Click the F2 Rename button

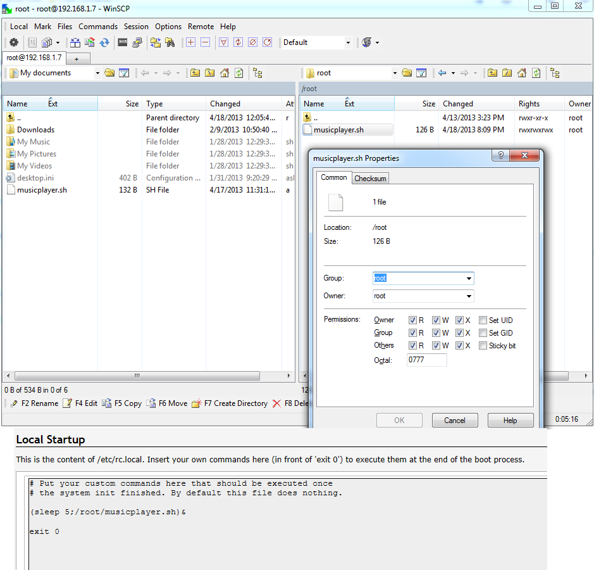point(35,403)
